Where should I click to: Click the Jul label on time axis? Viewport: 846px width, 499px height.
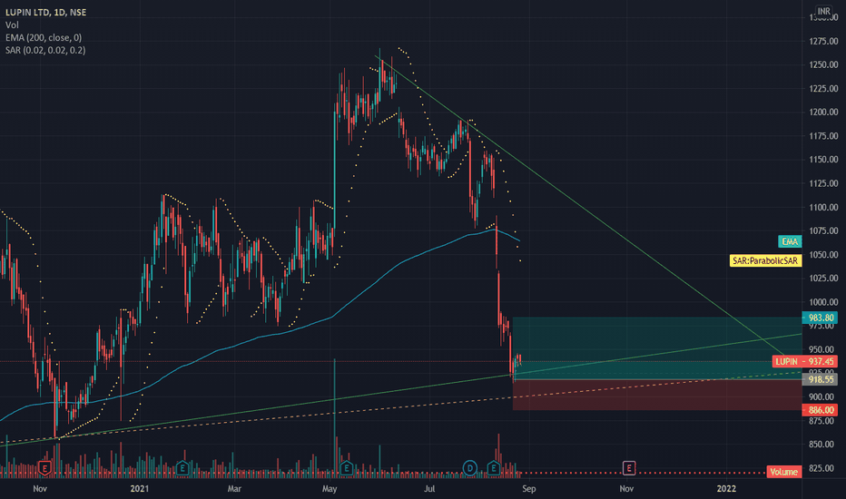pyautogui.click(x=429, y=489)
